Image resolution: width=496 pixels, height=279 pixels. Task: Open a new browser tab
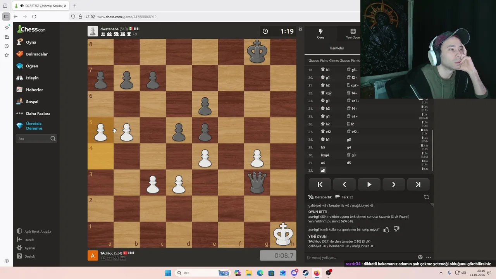tap(75, 6)
